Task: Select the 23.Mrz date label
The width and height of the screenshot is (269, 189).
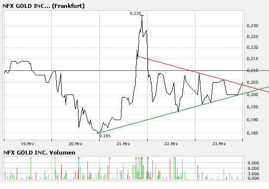Action: tap(219, 144)
